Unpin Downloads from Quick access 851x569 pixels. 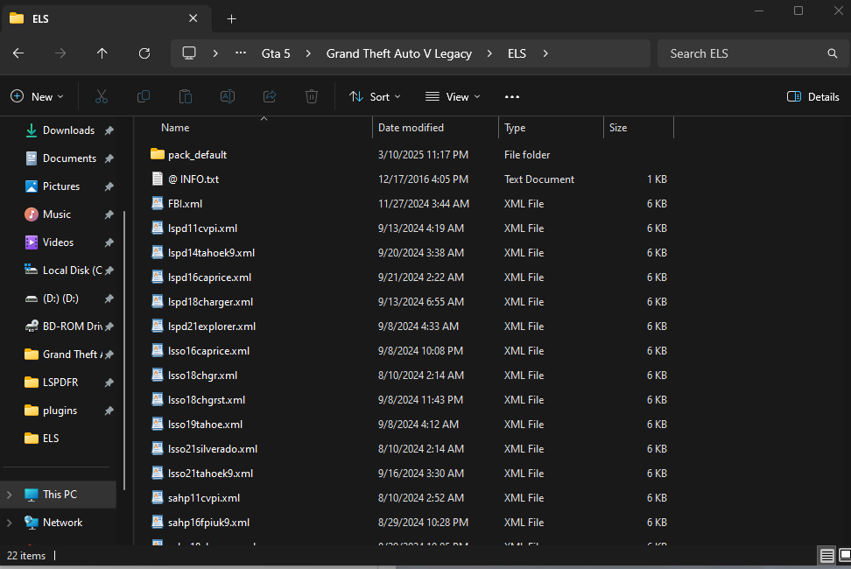[x=109, y=130]
